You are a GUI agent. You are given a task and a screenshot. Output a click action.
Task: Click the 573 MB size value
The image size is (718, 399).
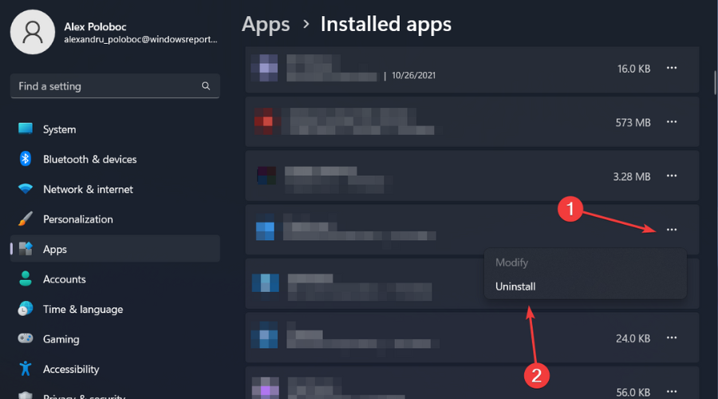point(633,123)
